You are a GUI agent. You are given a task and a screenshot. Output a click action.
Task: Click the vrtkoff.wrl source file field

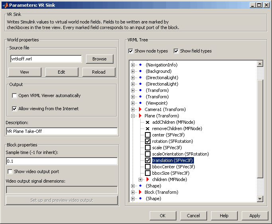coord(46,59)
